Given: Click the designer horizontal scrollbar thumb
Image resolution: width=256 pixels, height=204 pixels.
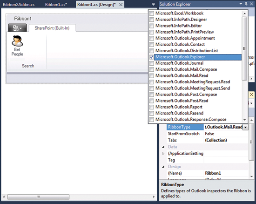Looking at the screenshot, I should click(38, 197).
